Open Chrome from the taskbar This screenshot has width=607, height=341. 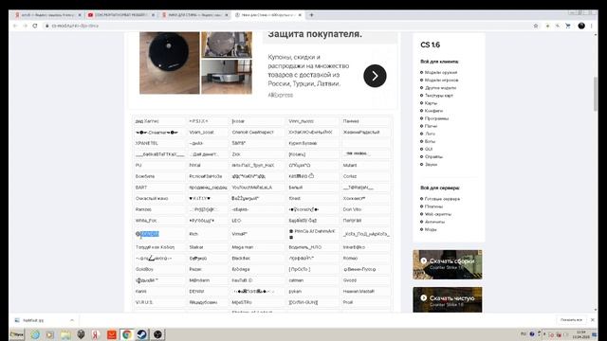[x=126, y=334]
